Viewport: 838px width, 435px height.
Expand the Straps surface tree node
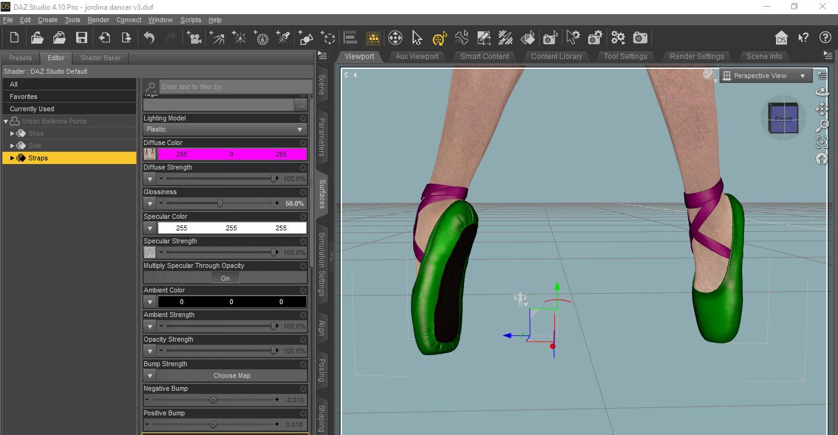pos(12,158)
